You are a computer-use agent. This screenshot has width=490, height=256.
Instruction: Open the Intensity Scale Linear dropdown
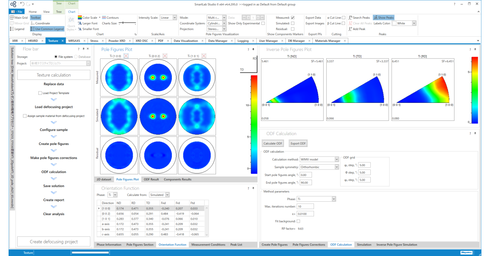click(168, 18)
